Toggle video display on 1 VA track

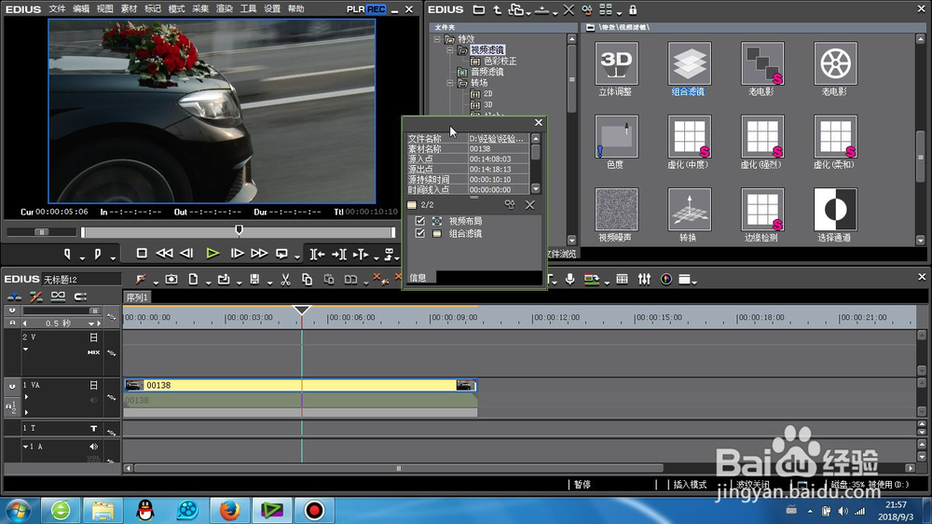coord(93,385)
